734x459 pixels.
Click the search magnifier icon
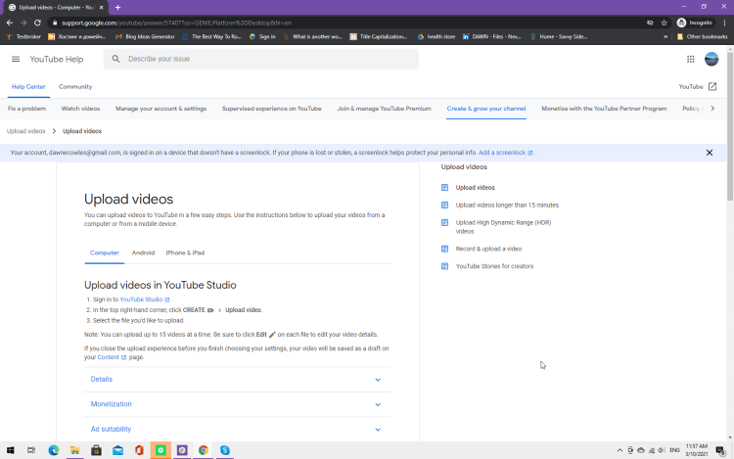click(115, 59)
